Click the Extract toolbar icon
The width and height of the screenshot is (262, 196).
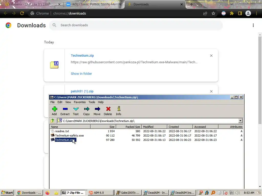pyautogui.click(x=65, y=111)
